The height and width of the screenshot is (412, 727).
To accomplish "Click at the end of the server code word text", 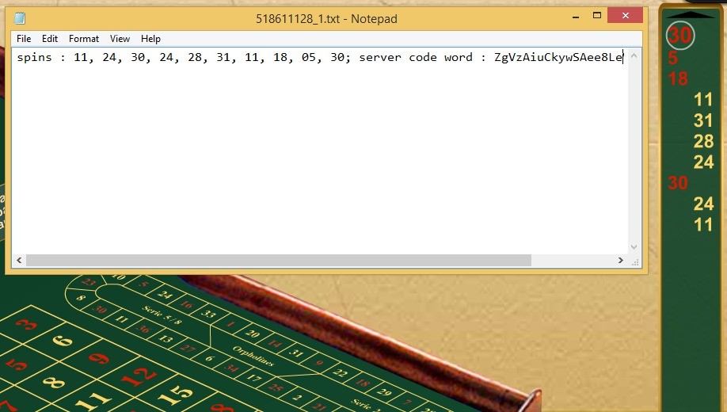I will click(624, 58).
